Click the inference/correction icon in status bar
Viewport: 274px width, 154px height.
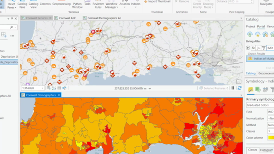coord(65,88)
